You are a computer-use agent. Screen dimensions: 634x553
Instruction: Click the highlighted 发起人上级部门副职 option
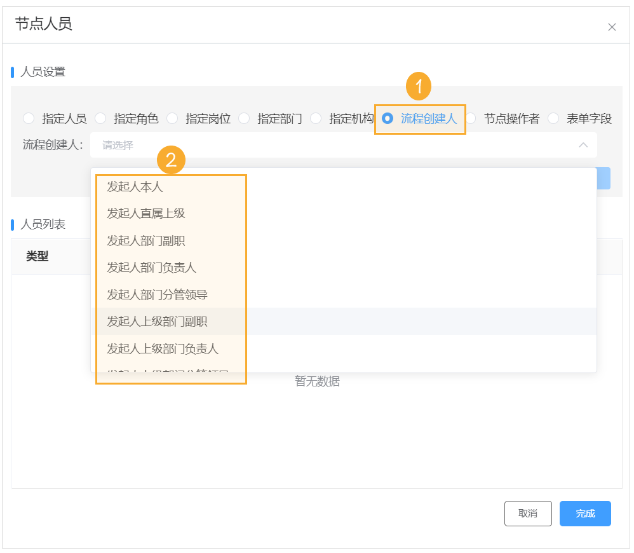tap(157, 322)
